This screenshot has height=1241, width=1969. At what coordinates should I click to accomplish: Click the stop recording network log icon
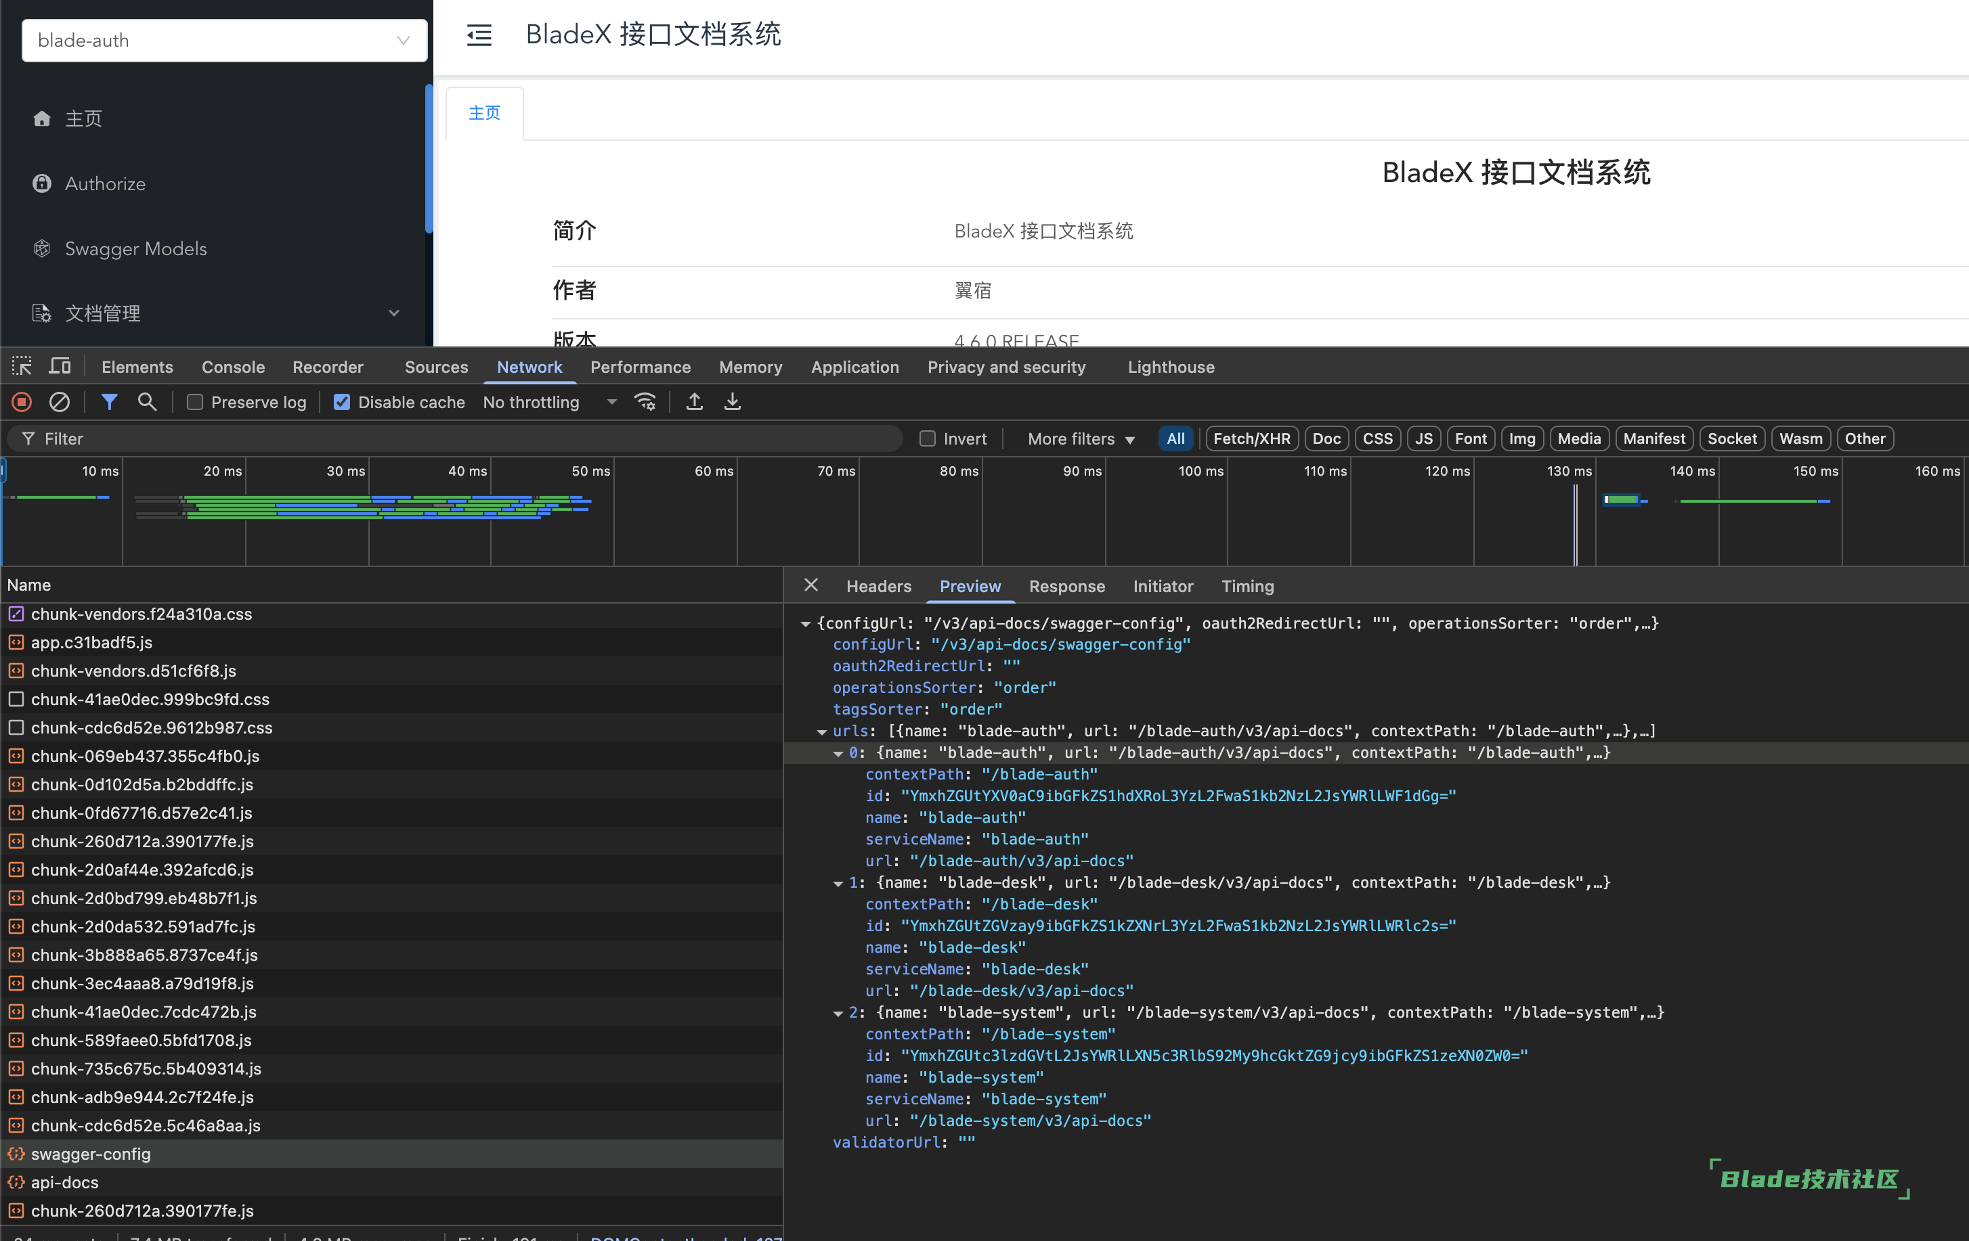(22, 402)
